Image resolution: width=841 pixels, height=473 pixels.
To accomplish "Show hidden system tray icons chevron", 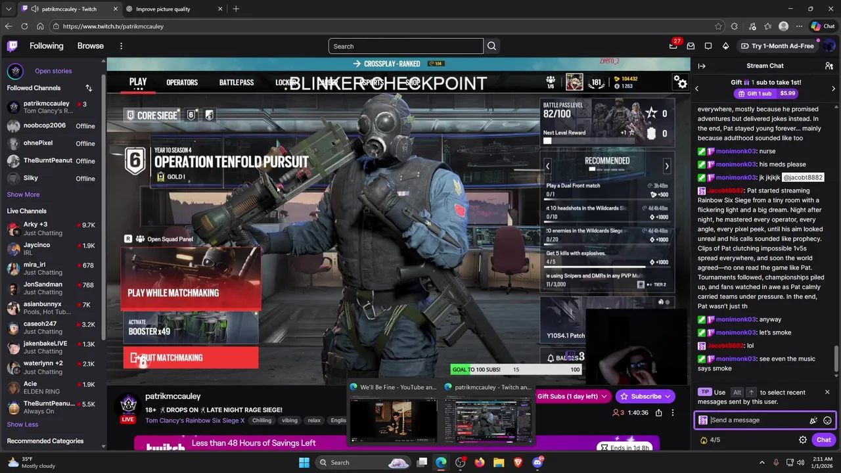I will coord(762,462).
